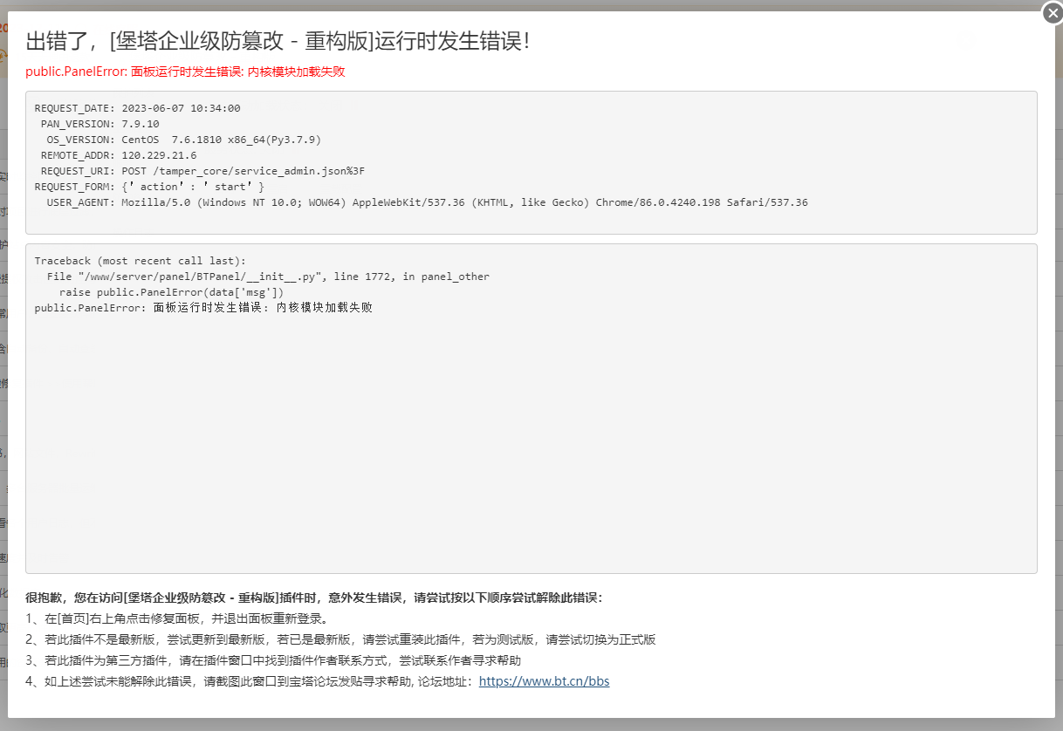The height and width of the screenshot is (731, 1063).
Task: Click the bold '很抱歉' apology paragraph
Action: [x=314, y=598]
